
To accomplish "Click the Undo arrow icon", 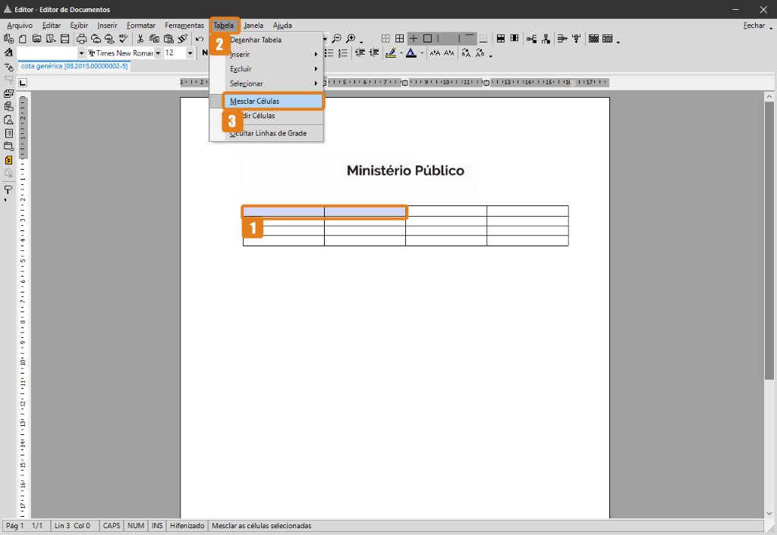I will pos(200,38).
